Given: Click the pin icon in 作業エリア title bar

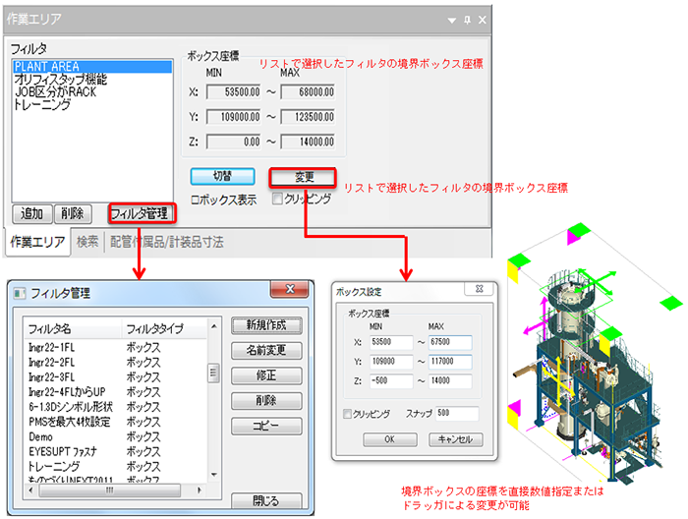Looking at the screenshot, I should point(467,20).
